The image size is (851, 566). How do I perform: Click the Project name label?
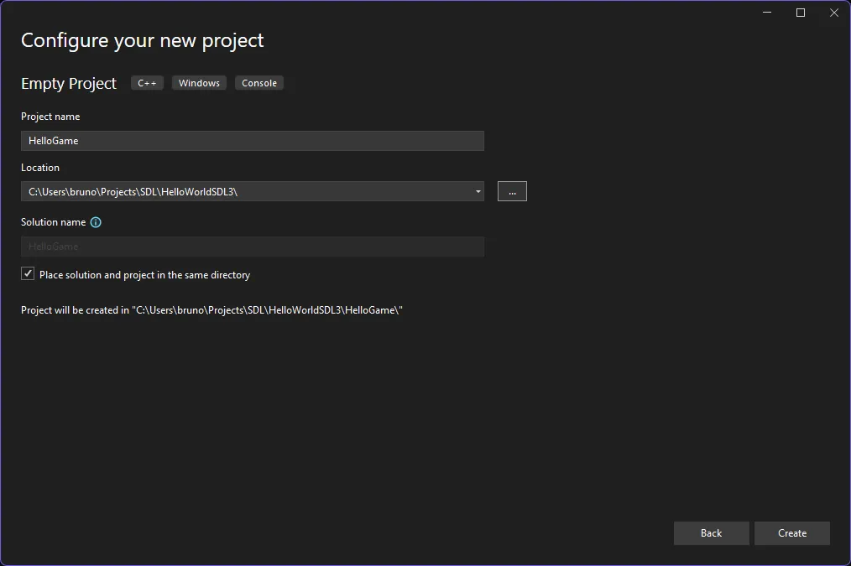50,117
